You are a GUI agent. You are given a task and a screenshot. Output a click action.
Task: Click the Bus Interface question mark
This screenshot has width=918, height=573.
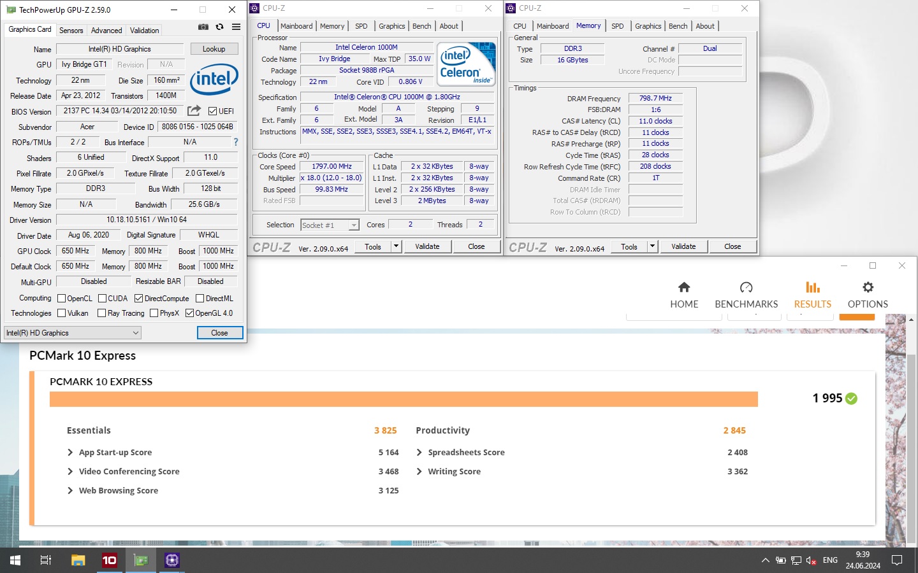(236, 142)
